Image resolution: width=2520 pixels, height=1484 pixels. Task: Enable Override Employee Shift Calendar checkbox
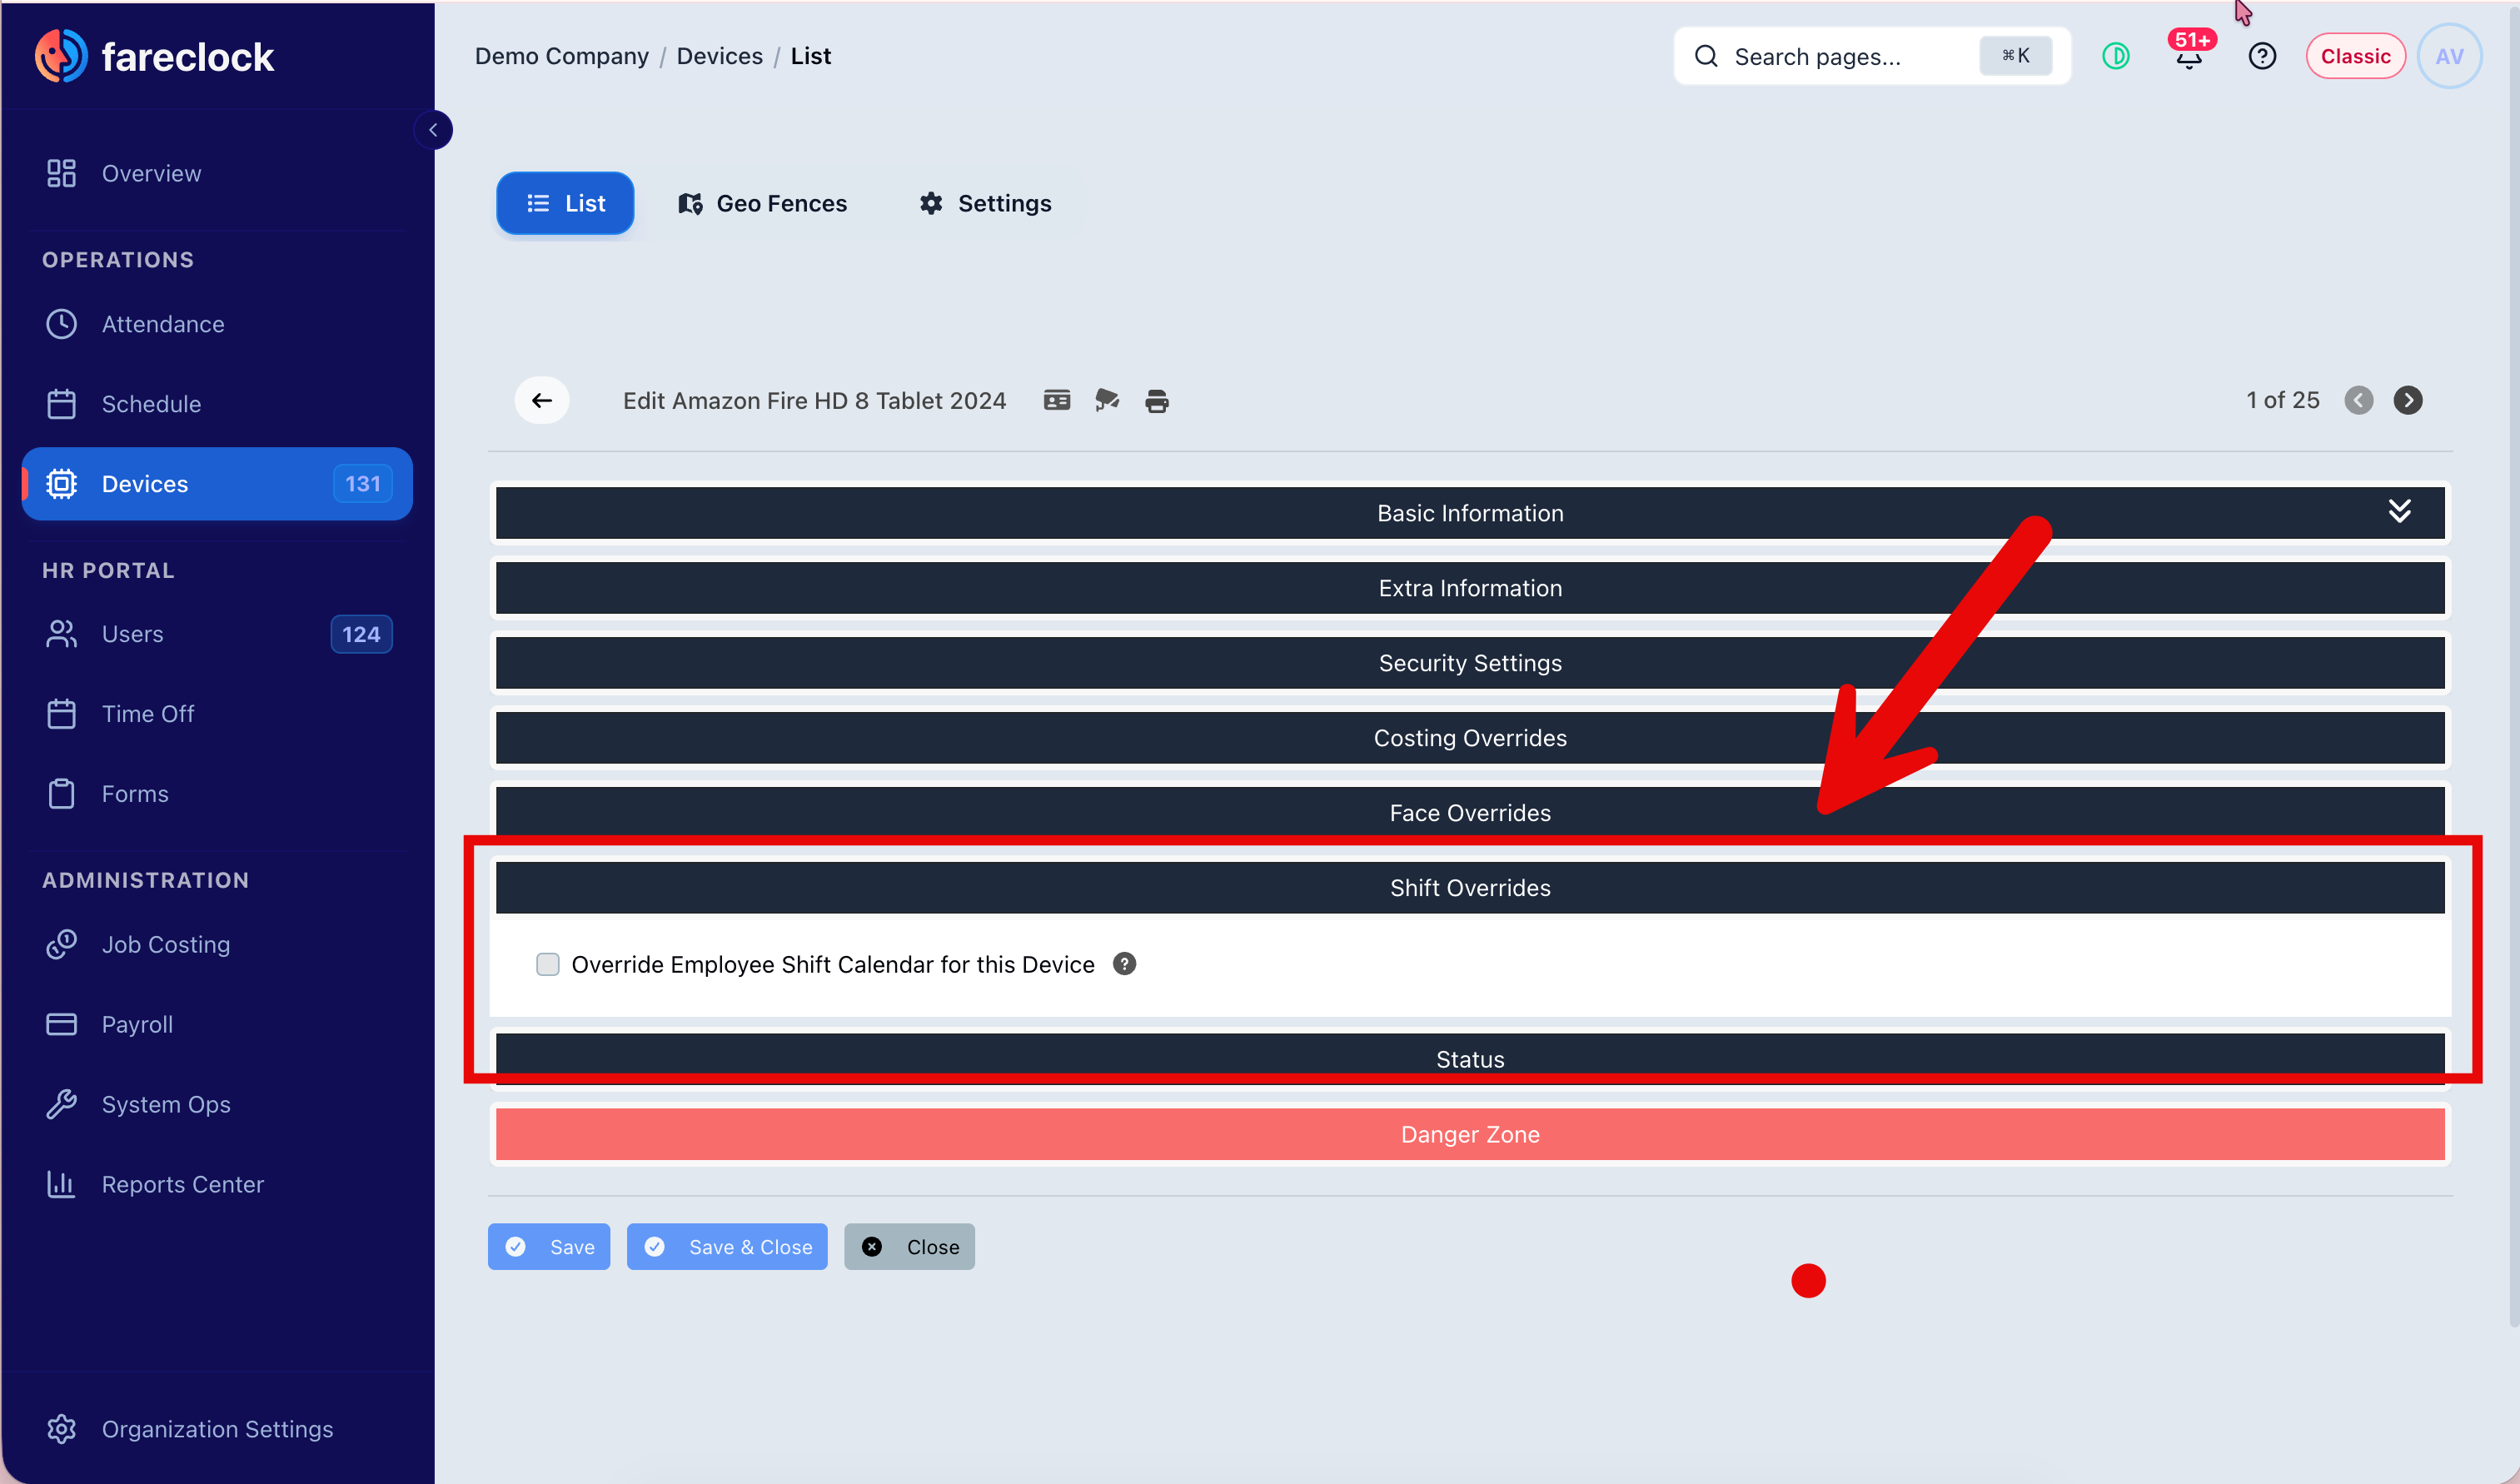548,964
